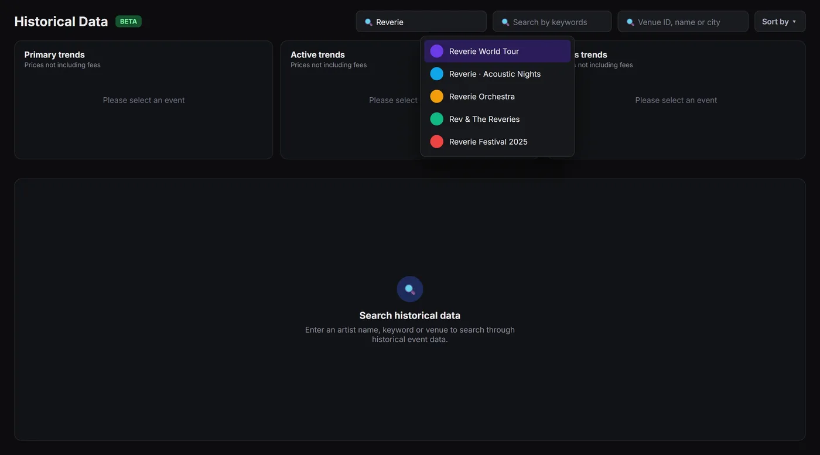Click Please select an event in Primary trends
The image size is (820, 455).
click(x=143, y=100)
